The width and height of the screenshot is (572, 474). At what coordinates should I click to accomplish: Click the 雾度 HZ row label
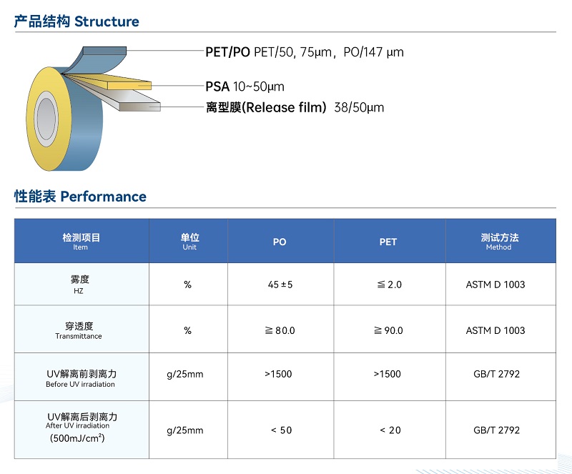pyautogui.click(x=80, y=284)
